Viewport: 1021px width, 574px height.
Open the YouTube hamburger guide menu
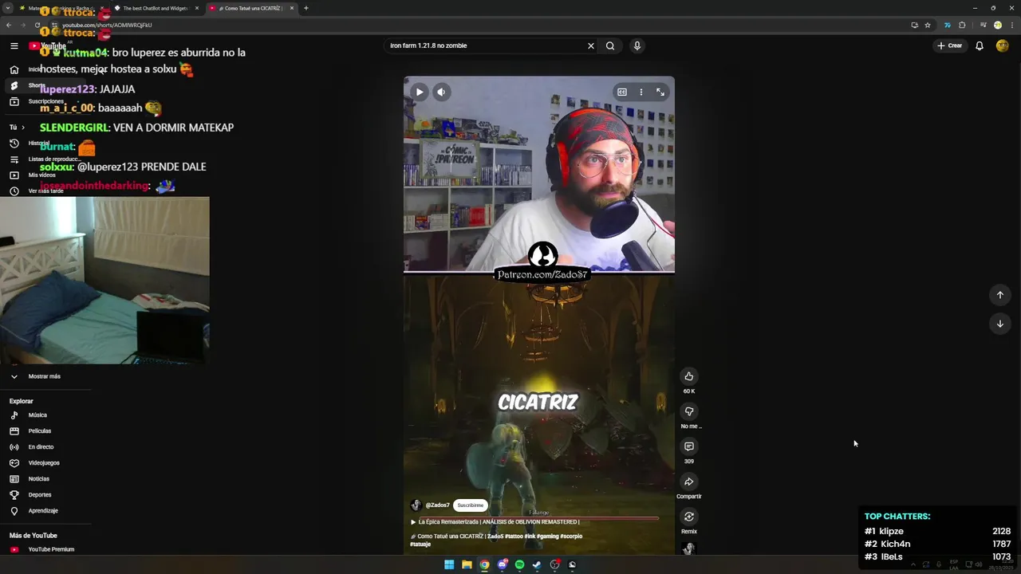14,46
